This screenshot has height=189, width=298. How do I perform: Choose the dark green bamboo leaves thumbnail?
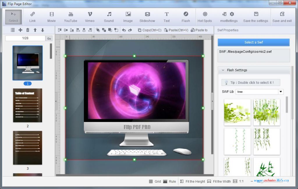pos(267,167)
